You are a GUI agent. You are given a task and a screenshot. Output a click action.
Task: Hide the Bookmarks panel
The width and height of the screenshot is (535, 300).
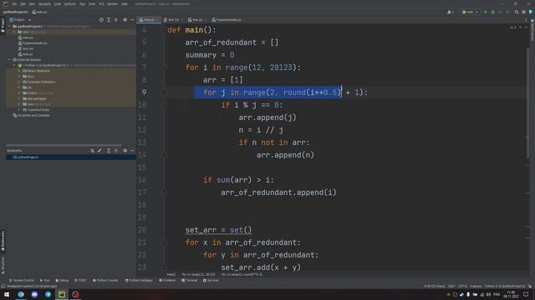click(132, 151)
